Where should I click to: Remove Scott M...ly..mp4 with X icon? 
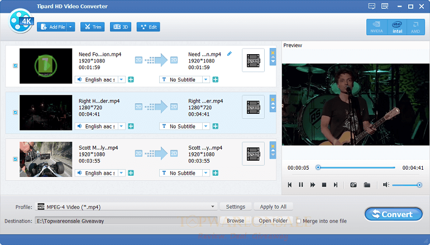pyautogui.click(x=273, y=146)
